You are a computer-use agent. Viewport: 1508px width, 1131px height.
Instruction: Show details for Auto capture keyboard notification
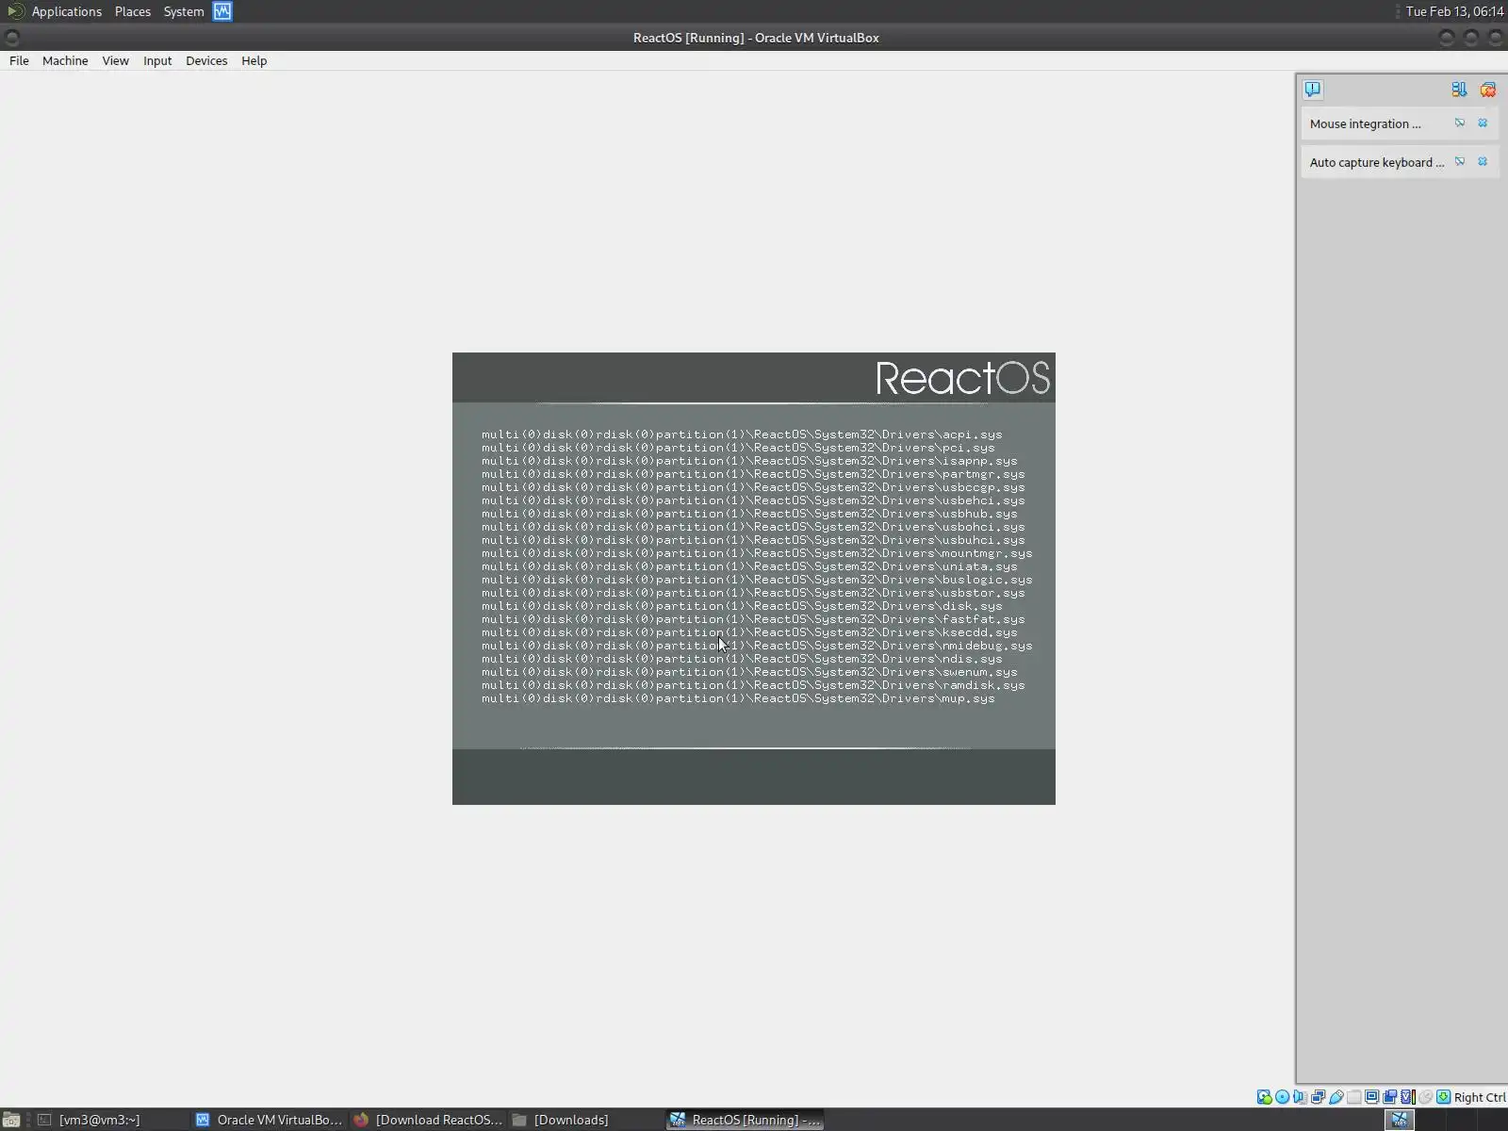click(x=1460, y=162)
